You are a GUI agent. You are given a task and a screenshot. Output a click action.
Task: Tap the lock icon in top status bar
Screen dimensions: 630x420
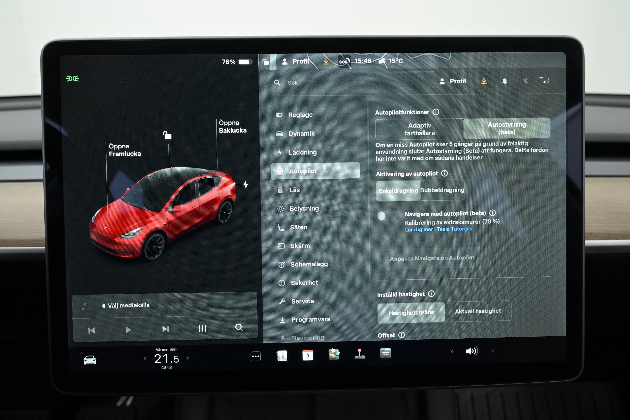pyautogui.click(x=265, y=62)
